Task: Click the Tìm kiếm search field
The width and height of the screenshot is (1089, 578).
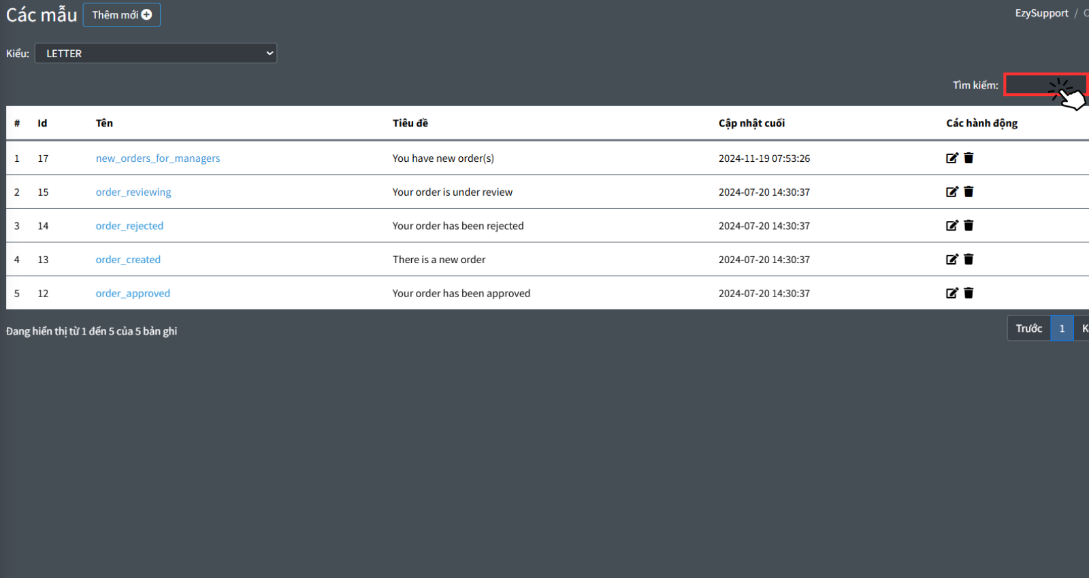Action: 1035,85
